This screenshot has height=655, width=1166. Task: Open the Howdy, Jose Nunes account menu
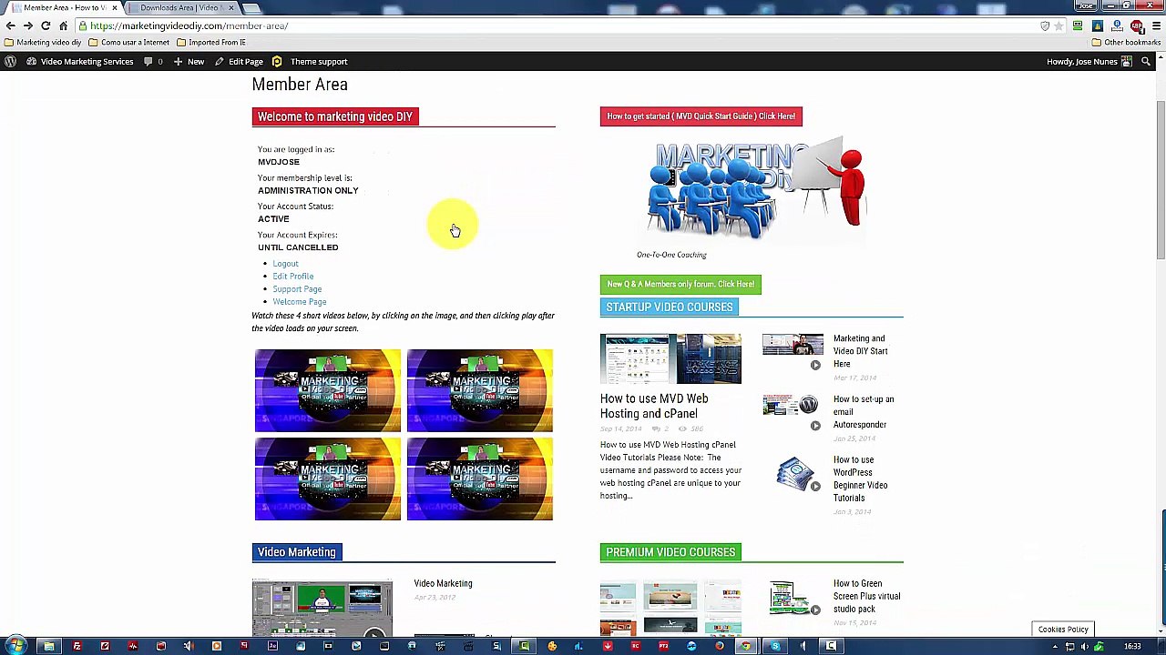click(1089, 61)
